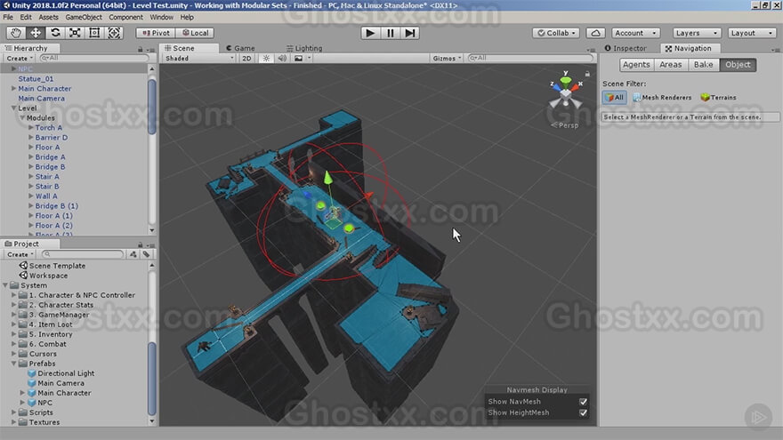Select the Hand tool
Viewport: 783px width, 440px height.
(16, 33)
